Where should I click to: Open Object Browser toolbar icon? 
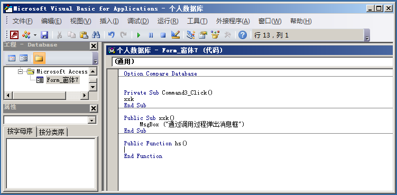[215, 35]
